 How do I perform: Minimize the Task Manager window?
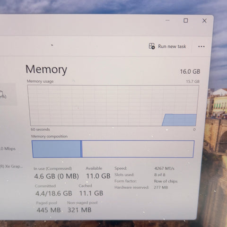click(x=167, y=20)
